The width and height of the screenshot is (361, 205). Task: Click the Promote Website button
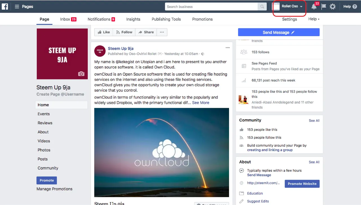click(x=302, y=184)
